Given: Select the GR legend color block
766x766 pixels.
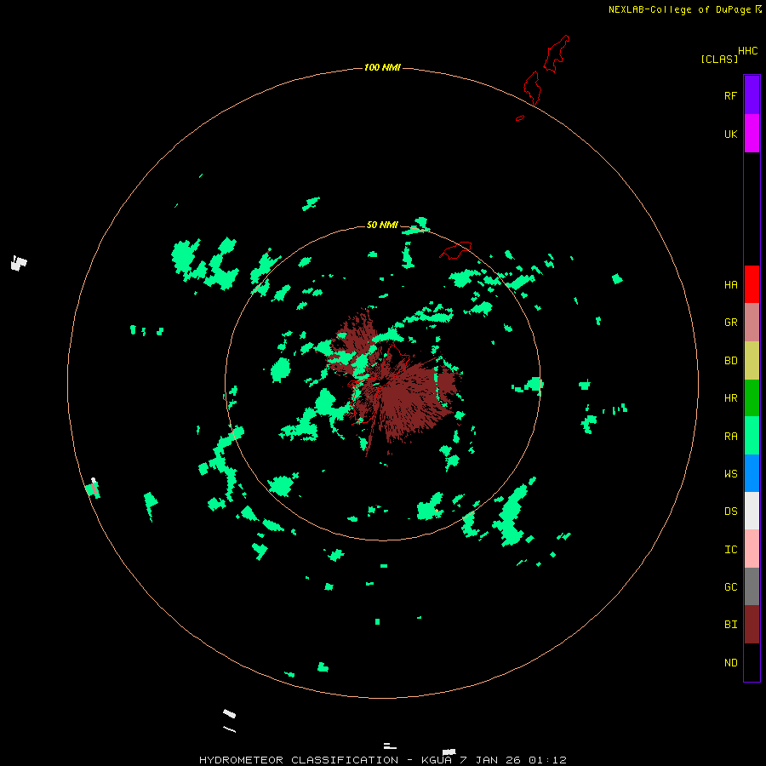Looking at the screenshot, I should [x=752, y=323].
